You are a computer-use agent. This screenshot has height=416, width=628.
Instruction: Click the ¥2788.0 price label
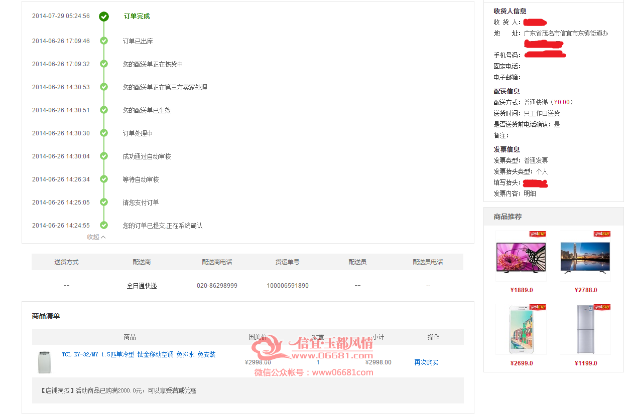pyautogui.click(x=586, y=290)
